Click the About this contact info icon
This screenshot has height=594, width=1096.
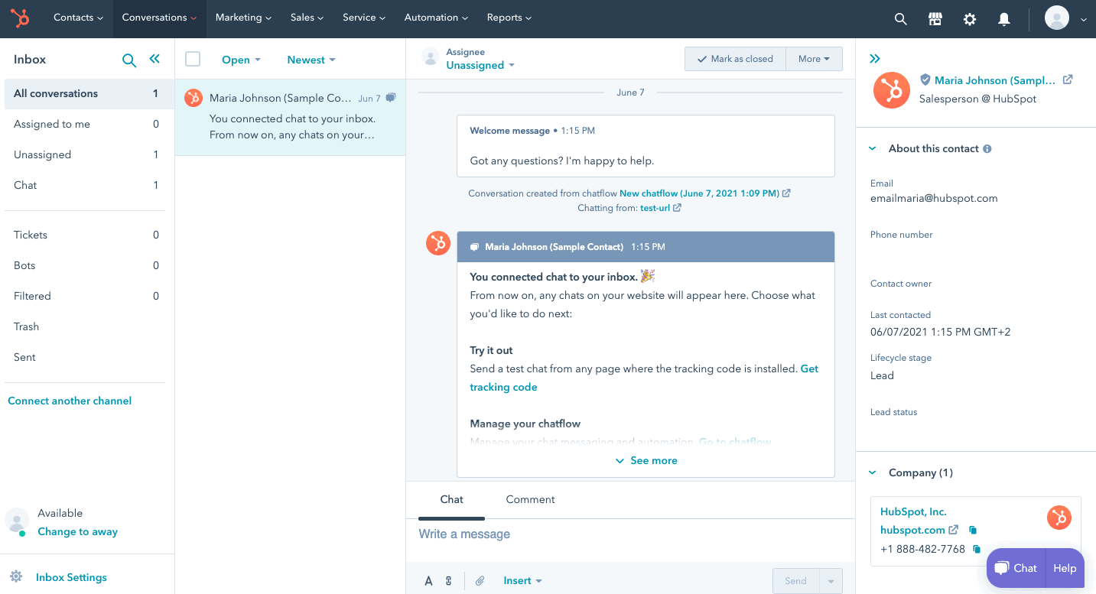pos(987,149)
